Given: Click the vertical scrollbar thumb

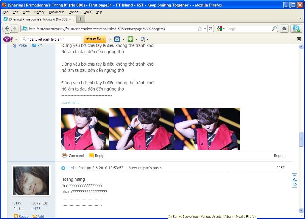Looking at the screenshot, I should click(301, 139).
